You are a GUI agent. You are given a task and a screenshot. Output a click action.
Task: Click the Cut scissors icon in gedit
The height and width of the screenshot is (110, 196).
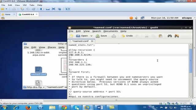pyautogui.click(x=147, y=36)
